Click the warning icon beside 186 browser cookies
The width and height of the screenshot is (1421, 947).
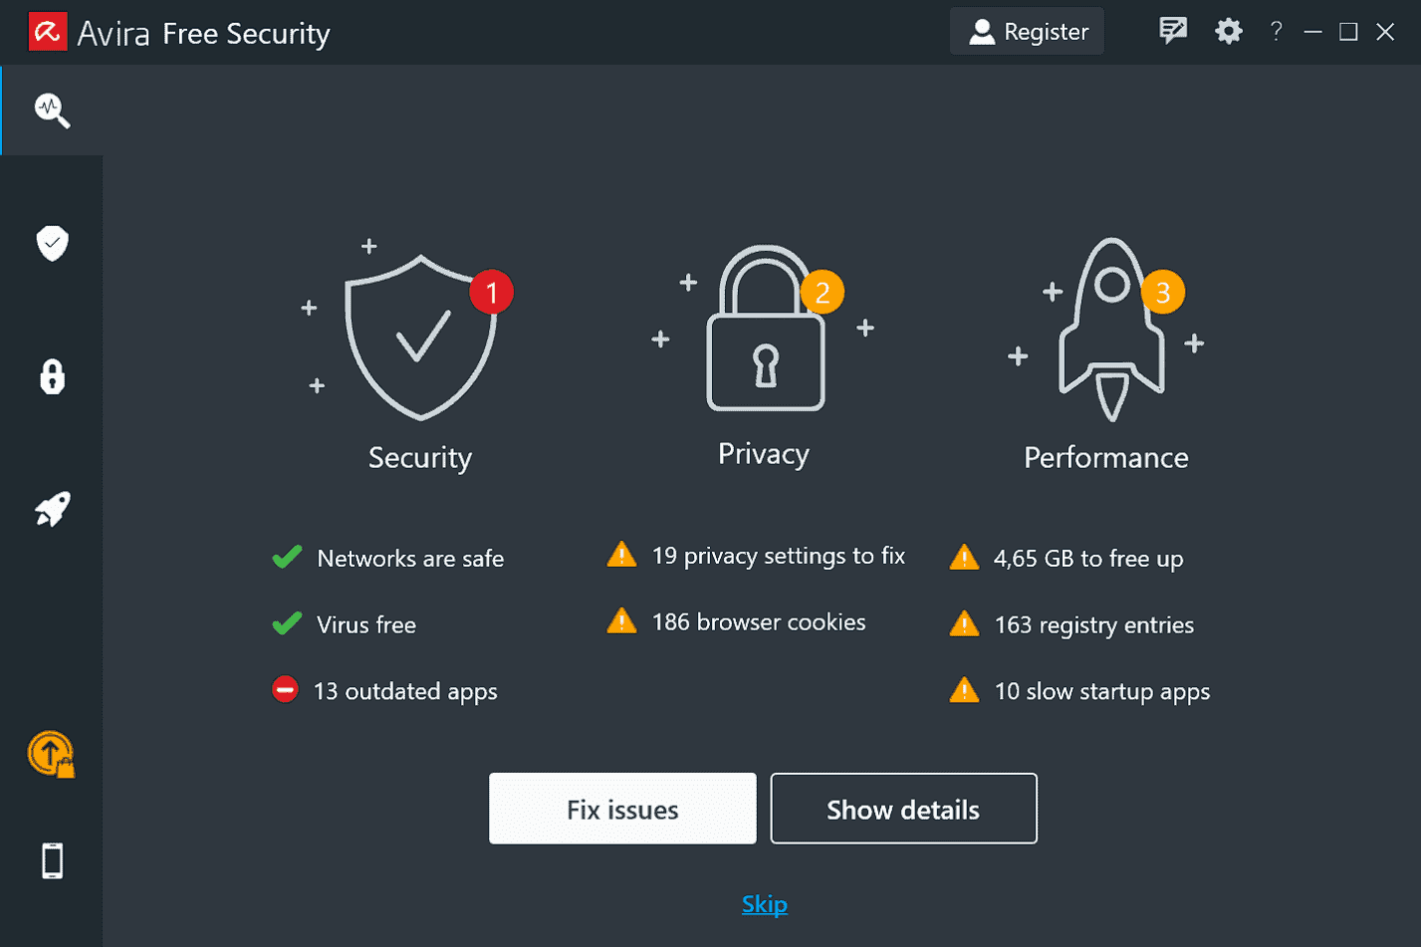621,620
